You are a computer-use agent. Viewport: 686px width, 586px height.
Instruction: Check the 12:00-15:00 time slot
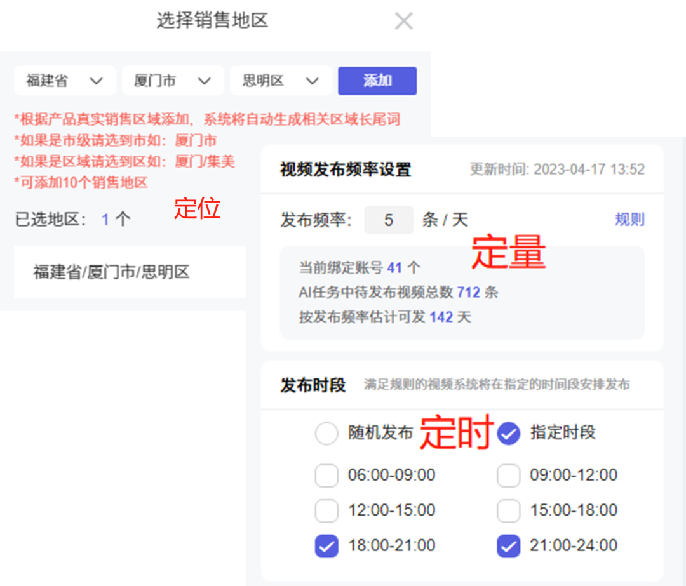pyautogui.click(x=326, y=510)
